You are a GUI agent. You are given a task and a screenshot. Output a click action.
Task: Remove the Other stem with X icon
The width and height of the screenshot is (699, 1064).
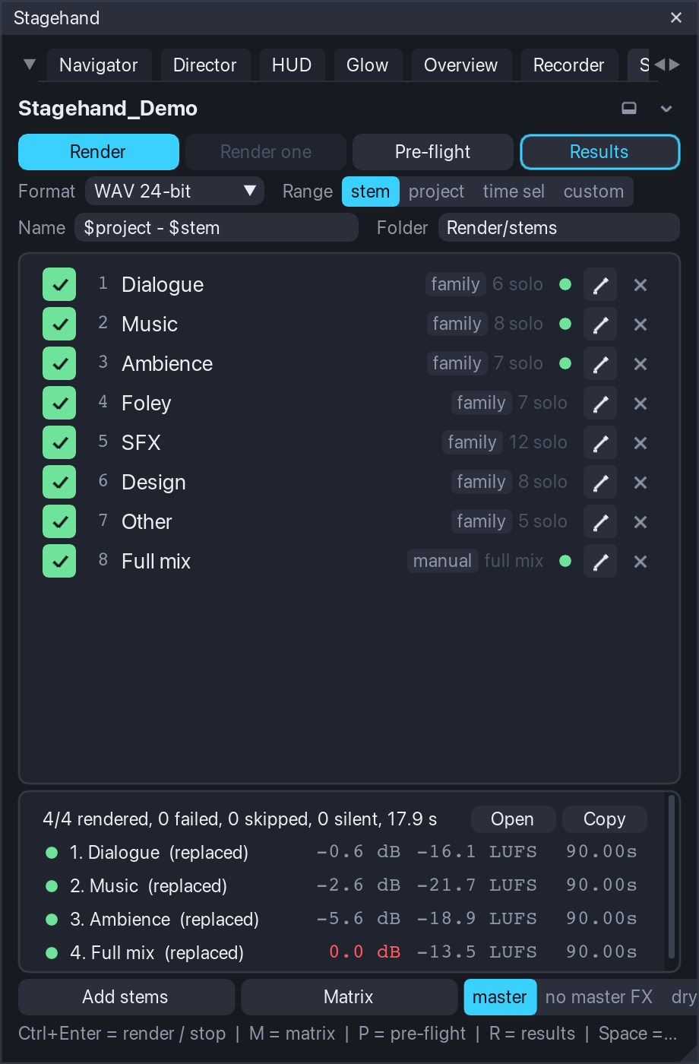[640, 522]
